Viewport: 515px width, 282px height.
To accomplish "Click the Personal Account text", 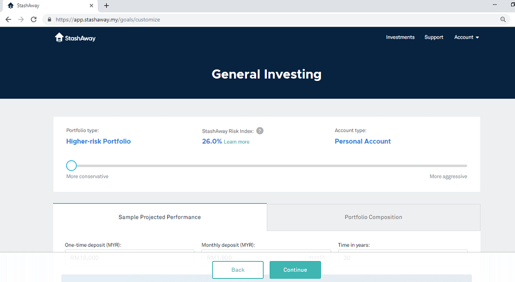I will tap(362, 141).
